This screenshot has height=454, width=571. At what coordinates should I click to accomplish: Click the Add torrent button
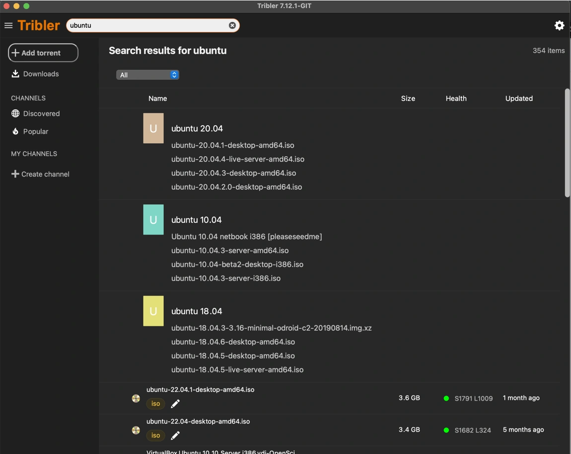[x=43, y=53]
